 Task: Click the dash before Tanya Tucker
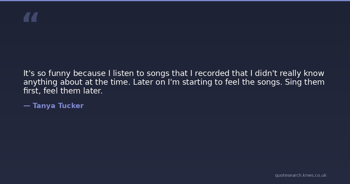coord(27,106)
